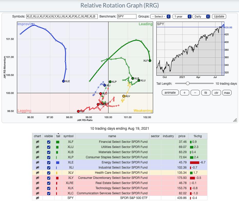The width and height of the screenshot is (239, 201).
Task: Sort table by name column header
Action: (112, 136)
